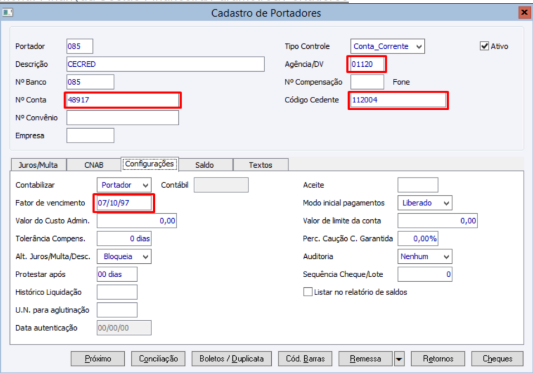This screenshot has width=533, height=373.
Task: Expand the Alt. Juros/Multa/Desc. dropdown
Action: click(x=145, y=257)
